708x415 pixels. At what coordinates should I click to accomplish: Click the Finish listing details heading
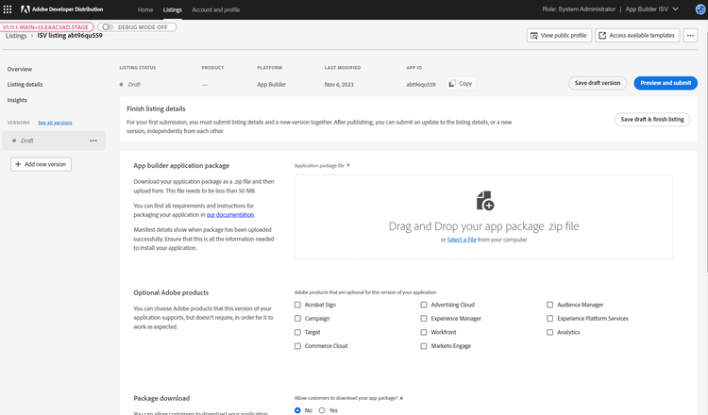click(156, 108)
